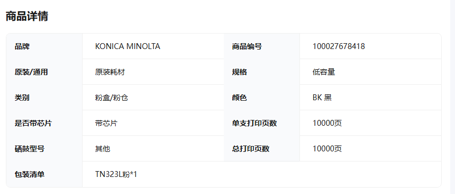455x194 pixels.
Task: Click the 是否带芯片 label
Action: point(33,123)
